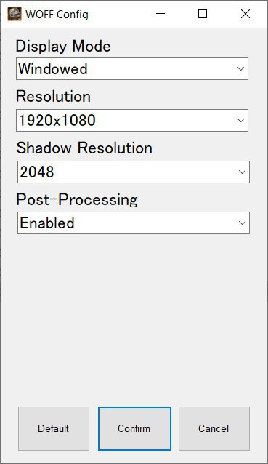
Task: Click the Post-Processing label
Action: click(77, 200)
